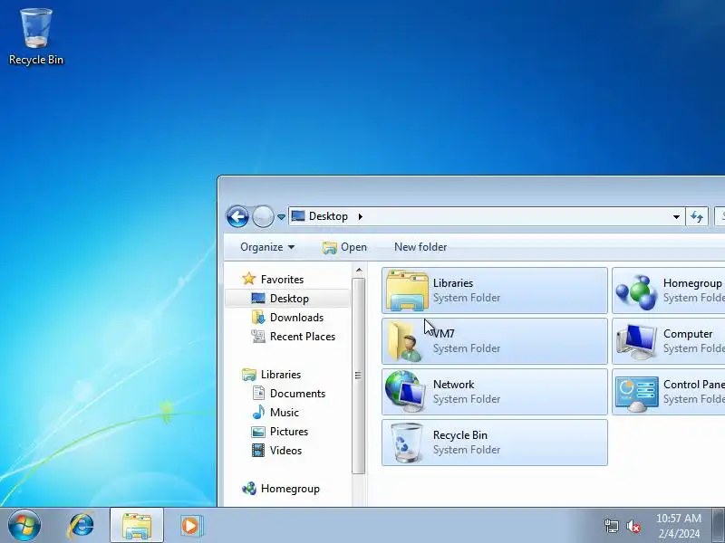Create a New folder
The height and width of the screenshot is (543, 725).
(x=420, y=247)
